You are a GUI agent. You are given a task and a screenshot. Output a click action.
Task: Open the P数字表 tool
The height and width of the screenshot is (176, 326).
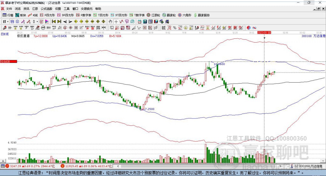pyautogui.click(x=84, y=15)
